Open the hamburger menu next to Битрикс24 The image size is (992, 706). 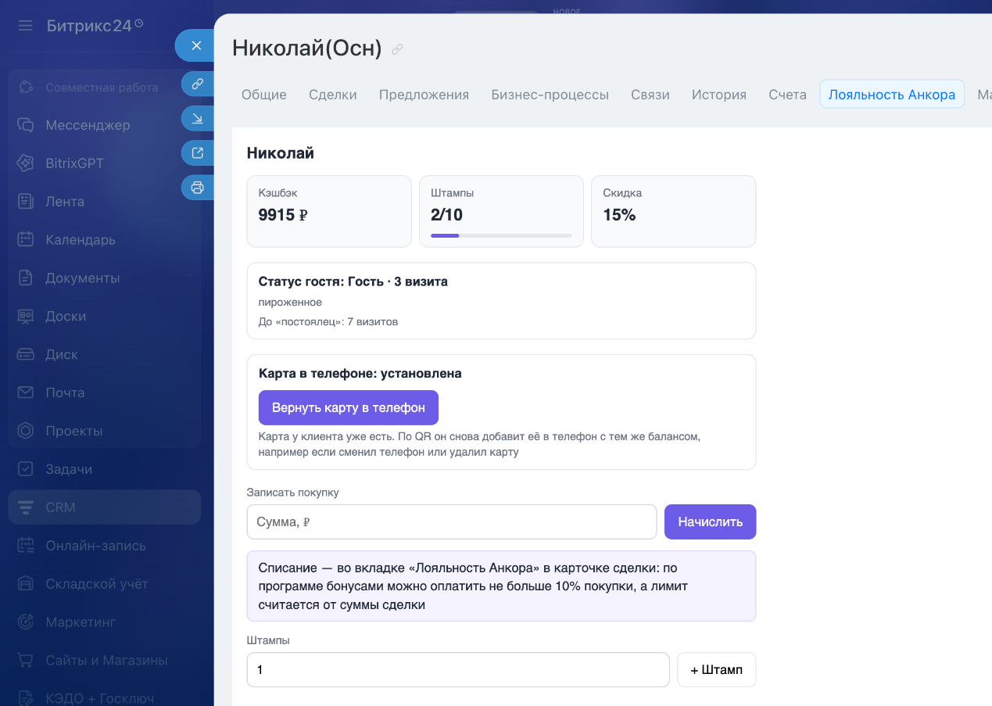[25, 26]
